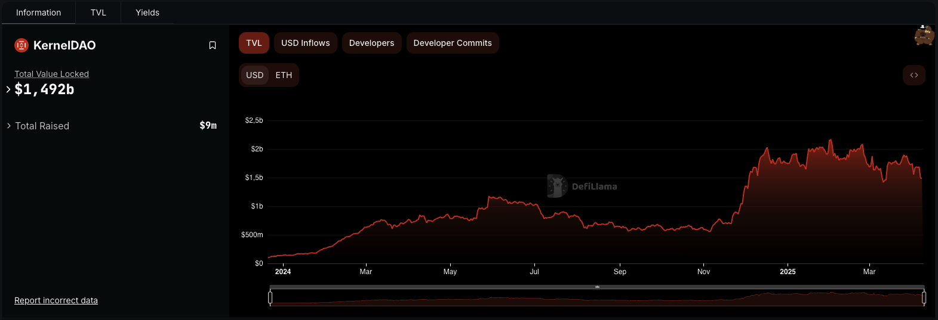Click the $1,492b TVL value
938x320 pixels.
tap(45, 89)
